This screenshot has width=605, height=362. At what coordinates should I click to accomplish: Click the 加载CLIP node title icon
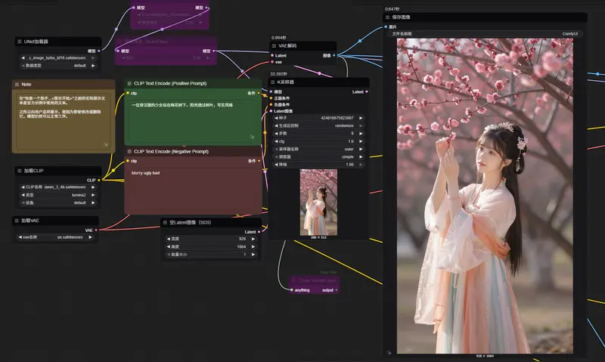coord(20,171)
